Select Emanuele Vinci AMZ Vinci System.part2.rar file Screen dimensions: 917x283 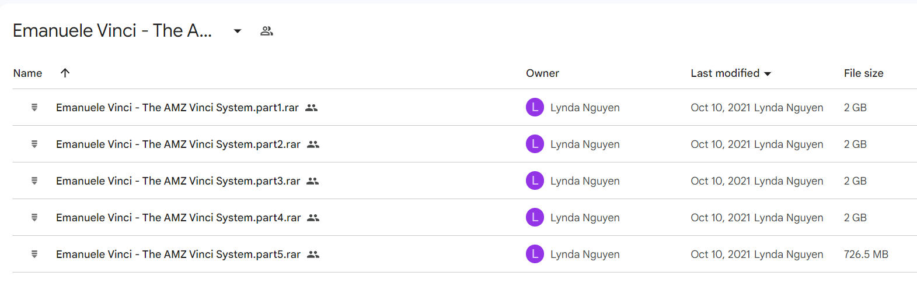pyautogui.click(x=178, y=144)
